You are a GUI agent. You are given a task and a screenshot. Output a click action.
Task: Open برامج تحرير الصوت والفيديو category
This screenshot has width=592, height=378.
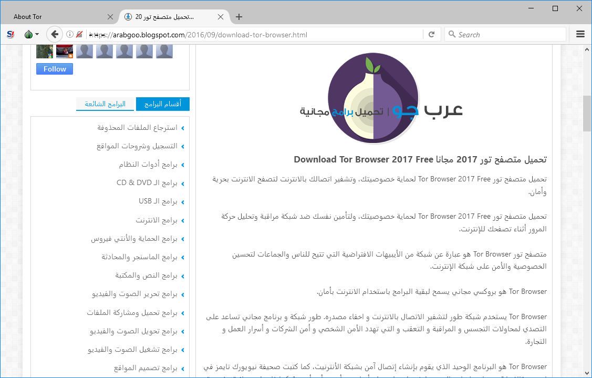(134, 294)
